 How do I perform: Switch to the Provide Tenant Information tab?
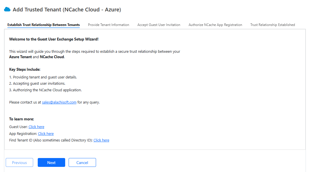click(108, 25)
